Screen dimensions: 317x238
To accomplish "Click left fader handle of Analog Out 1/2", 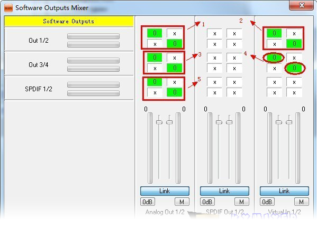I will click(x=159, y=122).
